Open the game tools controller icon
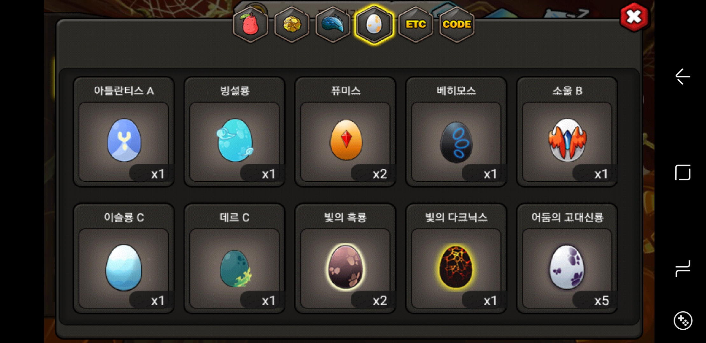 (x=683, y=320)
